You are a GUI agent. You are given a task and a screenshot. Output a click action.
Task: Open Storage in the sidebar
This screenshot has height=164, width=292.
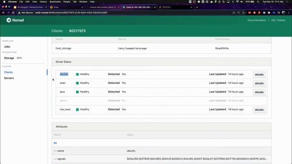click(x=9, y=58)
